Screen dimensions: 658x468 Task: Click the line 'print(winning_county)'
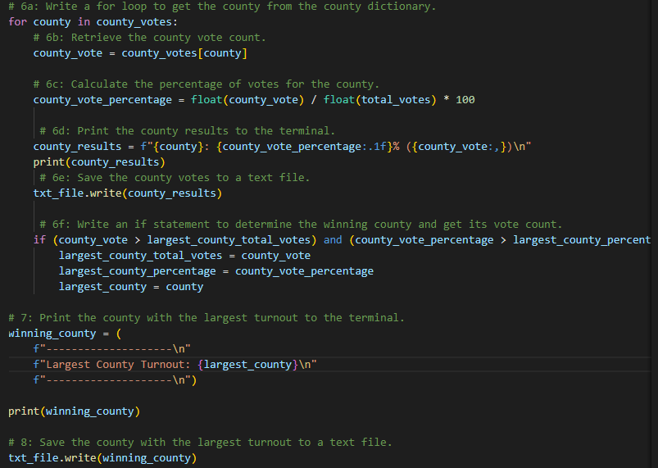click(x=75, y=411)
